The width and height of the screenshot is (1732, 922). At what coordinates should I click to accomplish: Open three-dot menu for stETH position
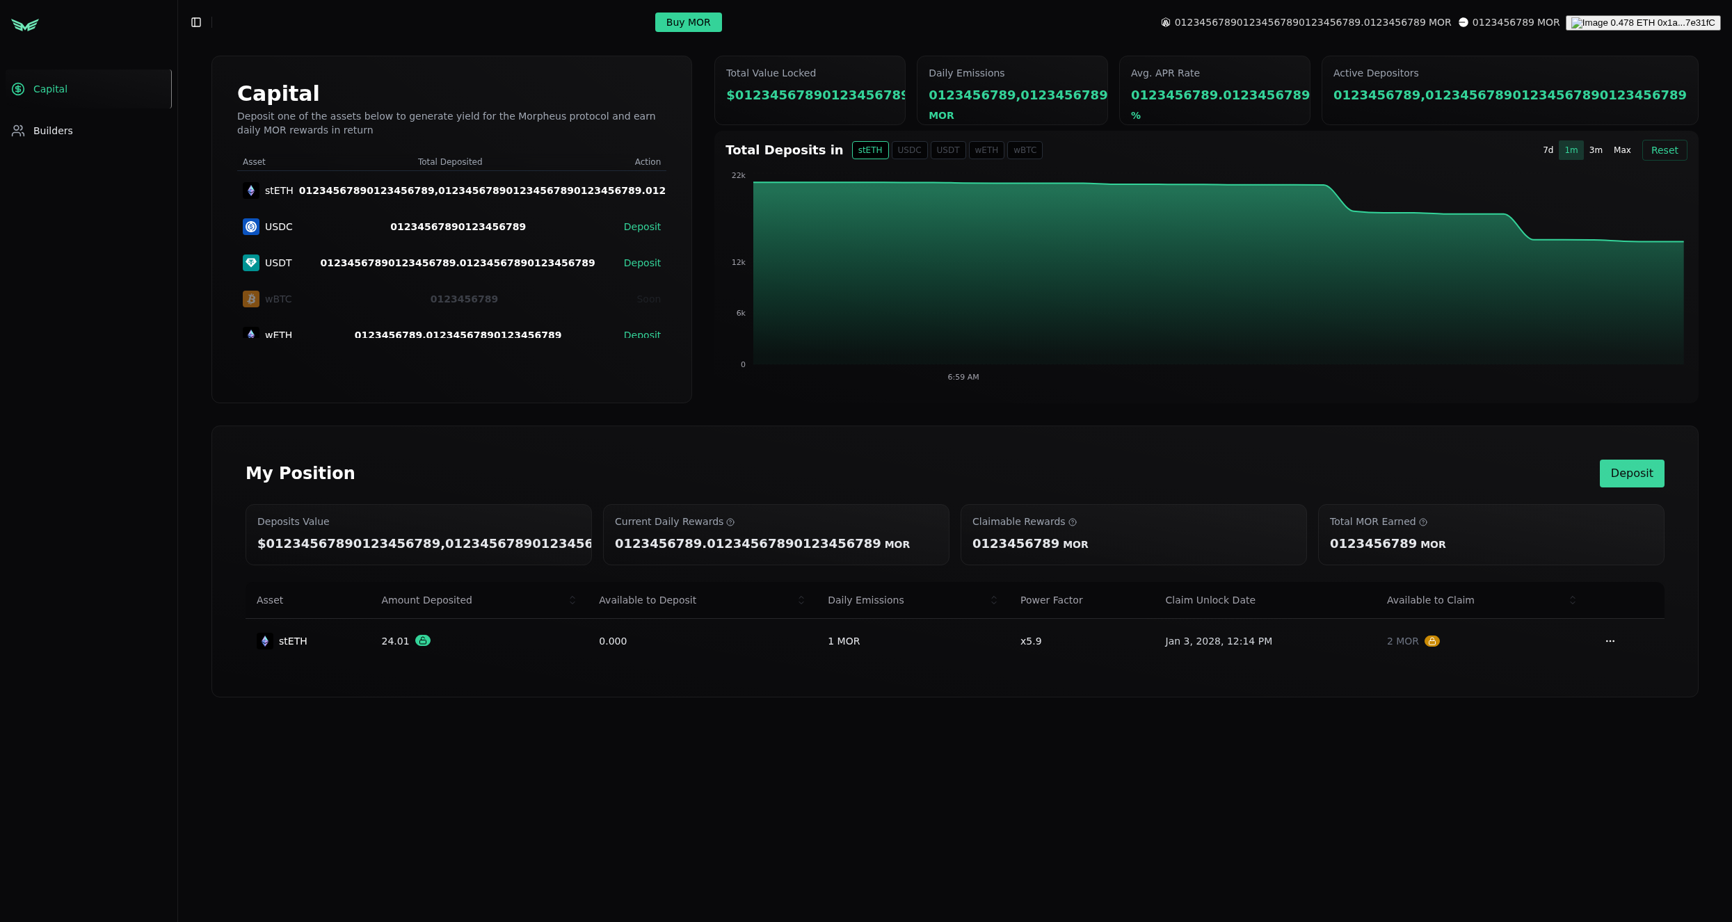[1610, 641]
